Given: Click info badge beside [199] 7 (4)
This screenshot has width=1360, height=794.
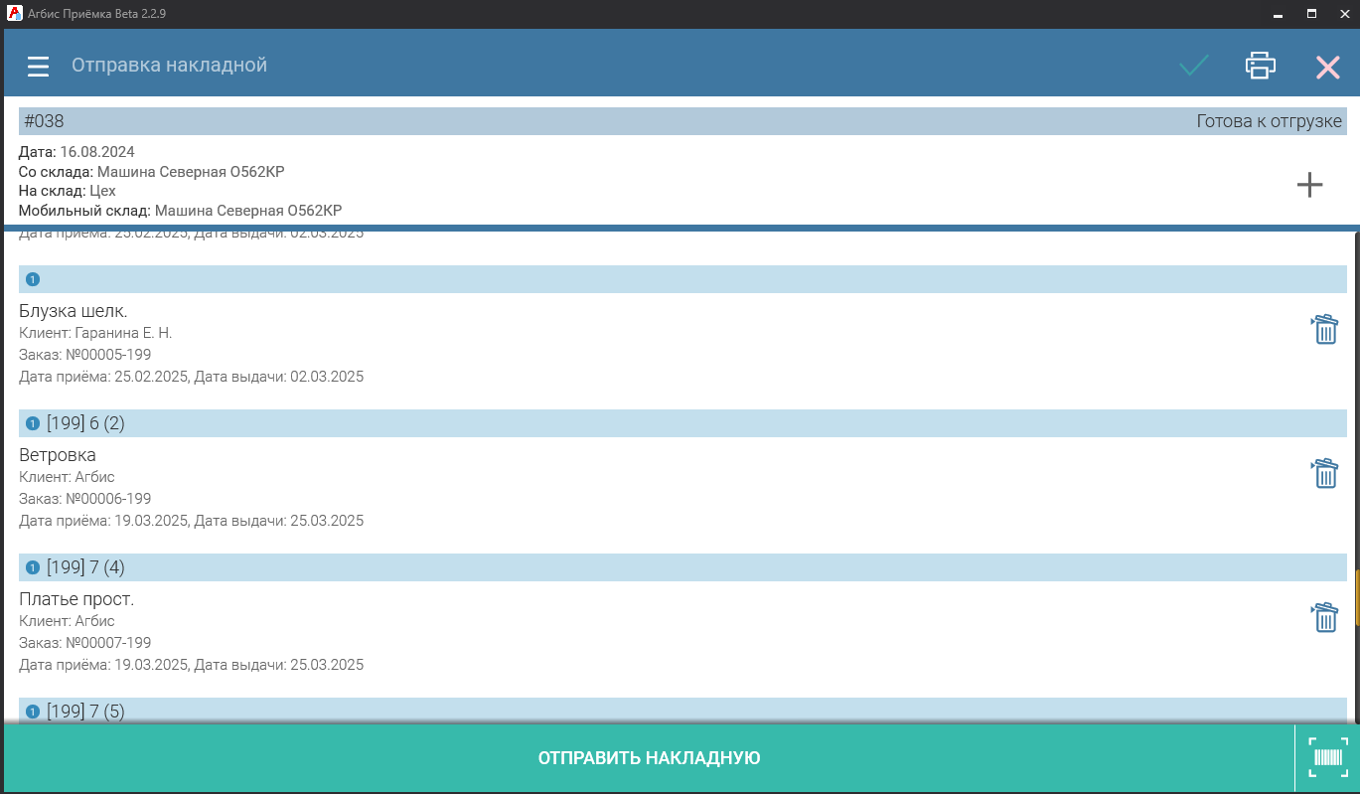Looking at the screenshot, I should click(x=33, y=568).
